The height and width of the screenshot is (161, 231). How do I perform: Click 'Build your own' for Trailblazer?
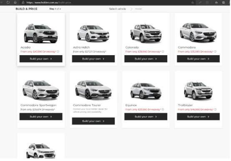[198, 117]
